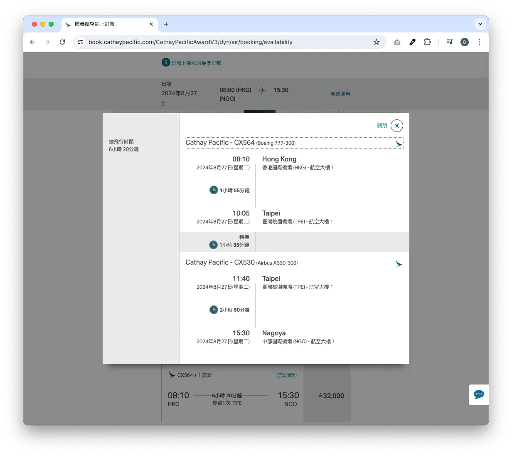Click the 日曆上顯示的最低里數 notice text

coord(197,63)
